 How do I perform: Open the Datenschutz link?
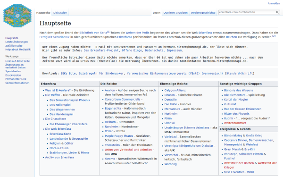click(x=154, y=51)
